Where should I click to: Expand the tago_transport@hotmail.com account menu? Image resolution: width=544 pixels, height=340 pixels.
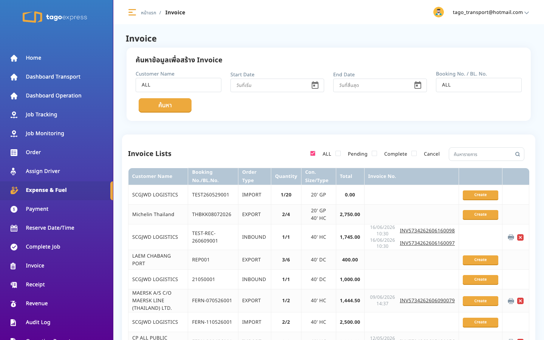click(491, 12)
